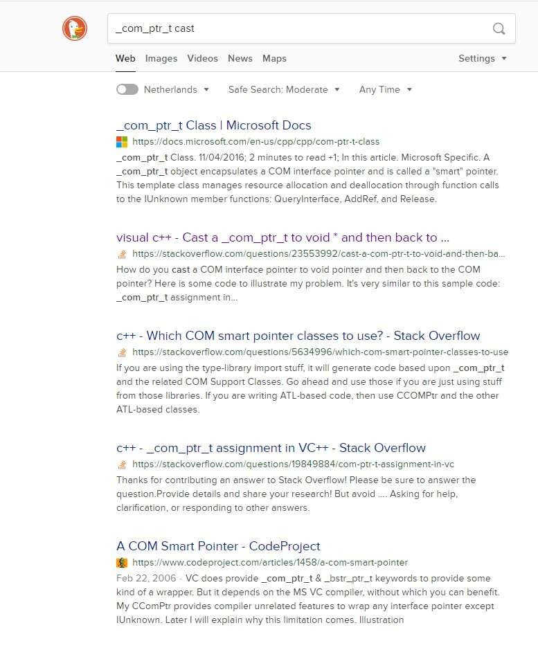This screenshot has height=650, width=538.
Task: Click the stackoverflow.com questions/23553992 URL
Action: 319,254
